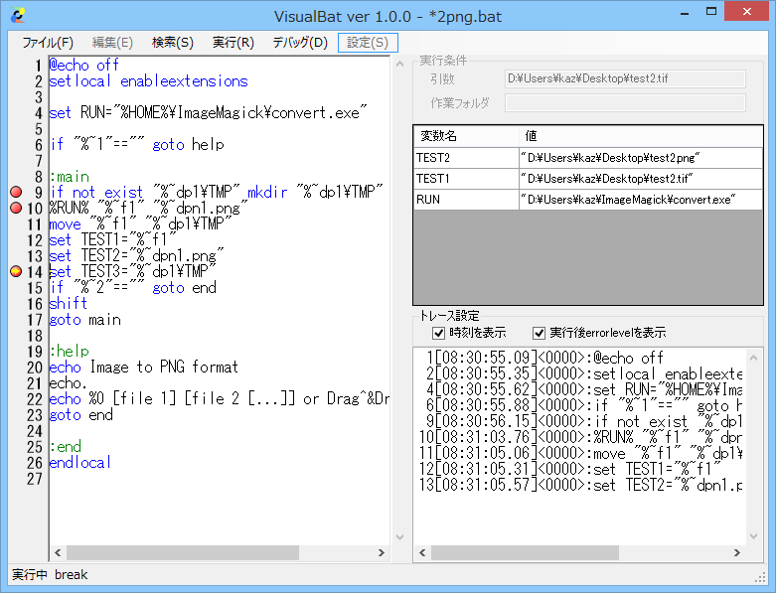776x593 pixels.
Task: Select the TEST2 variable name cell
Action: (466, 158)
